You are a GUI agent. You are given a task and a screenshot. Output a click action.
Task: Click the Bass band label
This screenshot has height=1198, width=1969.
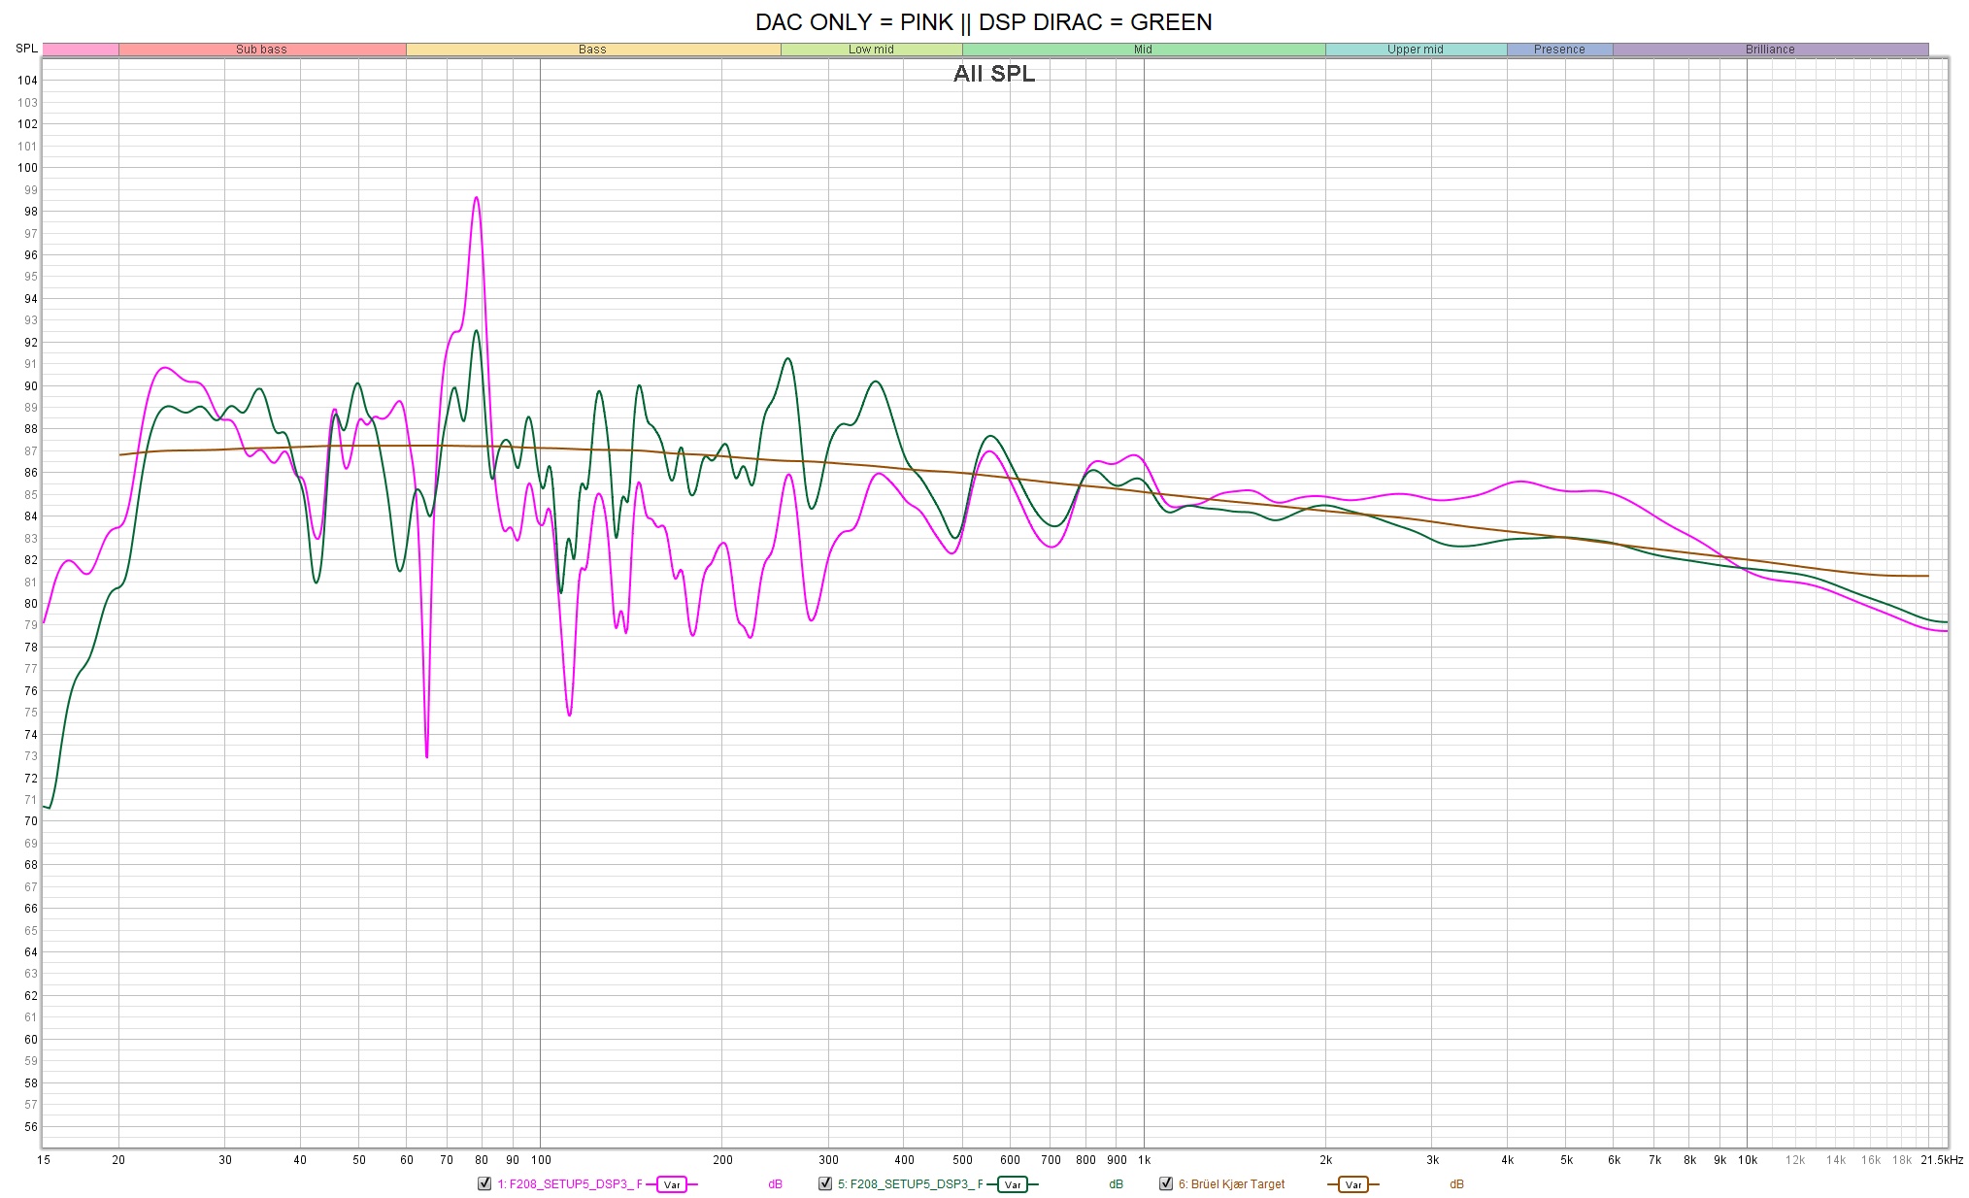pos(592,50)
